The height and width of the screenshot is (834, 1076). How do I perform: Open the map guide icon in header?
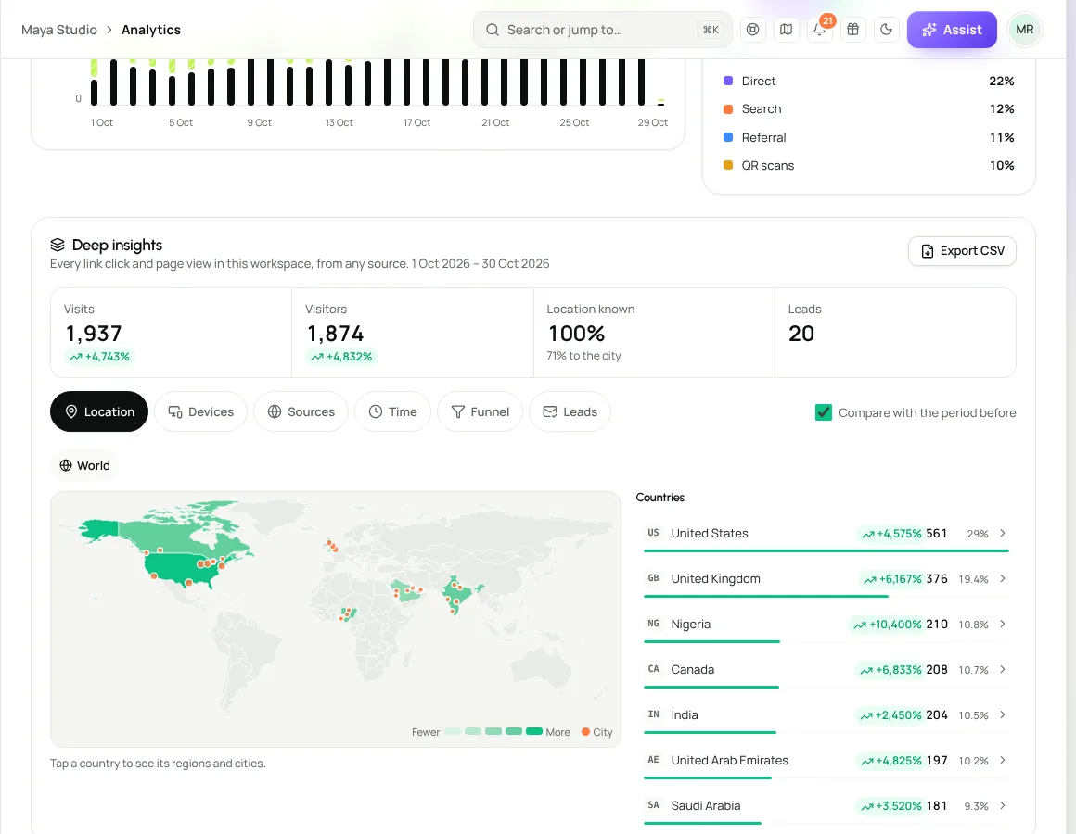(x=787, y=30)
